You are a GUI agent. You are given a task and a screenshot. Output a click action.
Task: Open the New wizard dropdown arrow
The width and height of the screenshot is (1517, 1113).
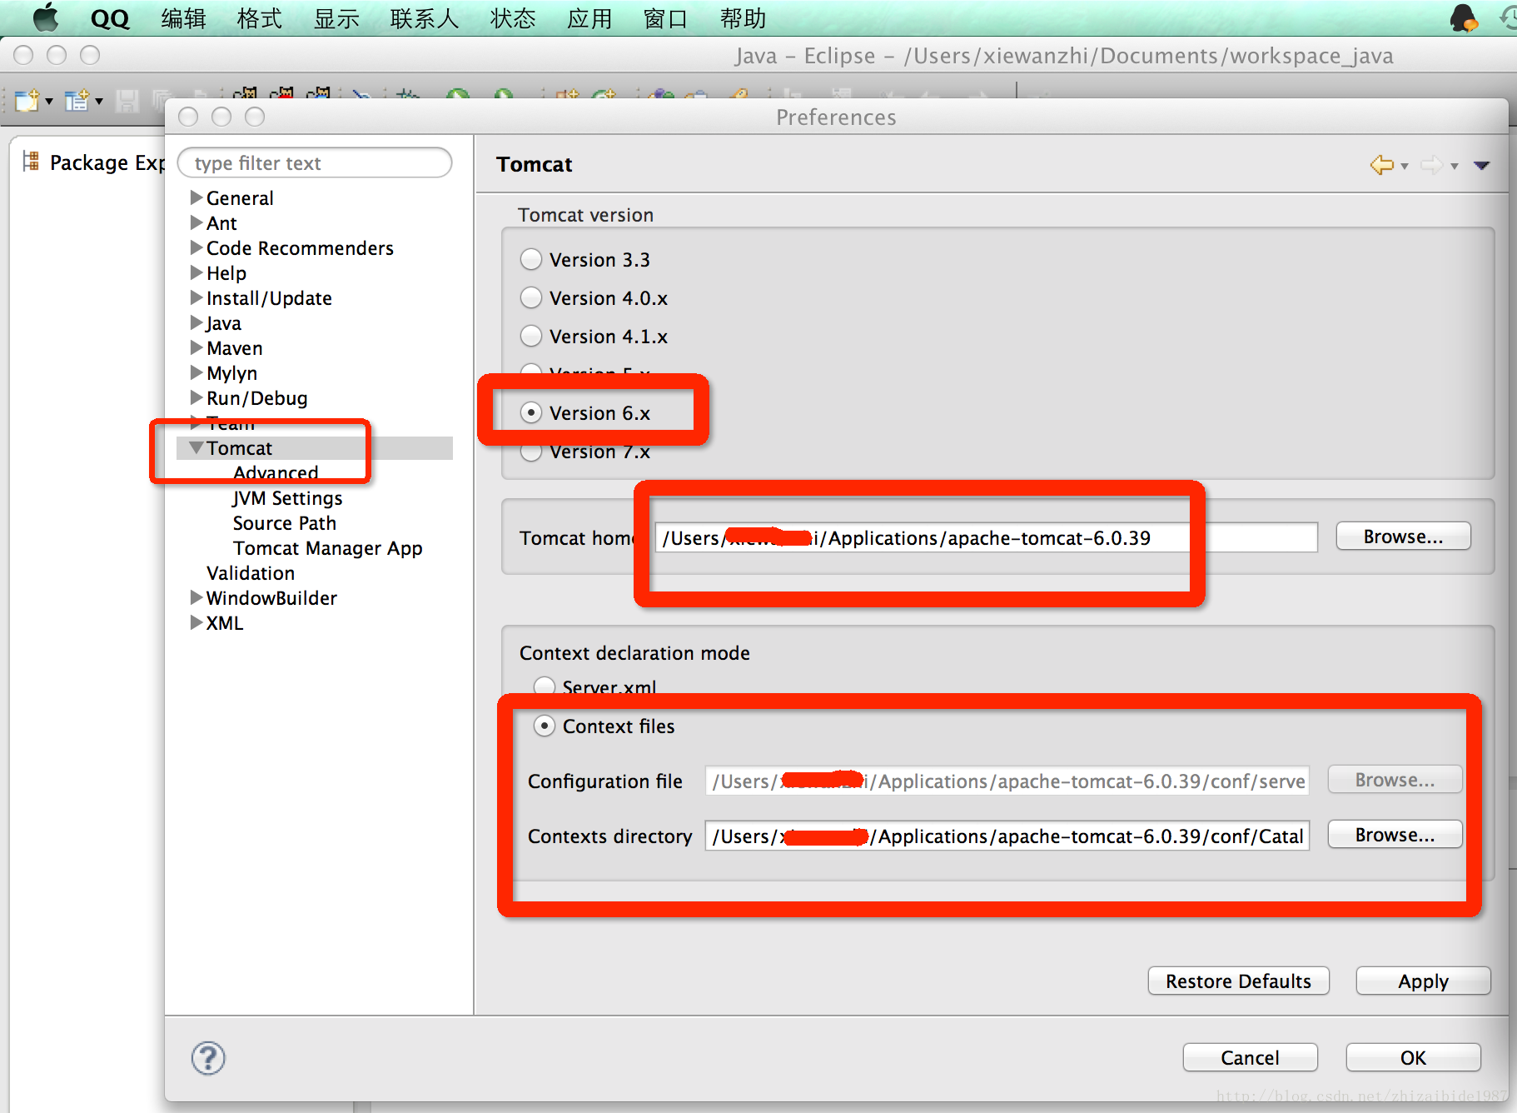(49, 102)
